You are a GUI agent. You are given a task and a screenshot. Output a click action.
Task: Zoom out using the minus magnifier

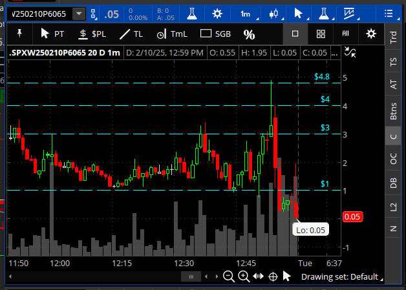[229, 276]
